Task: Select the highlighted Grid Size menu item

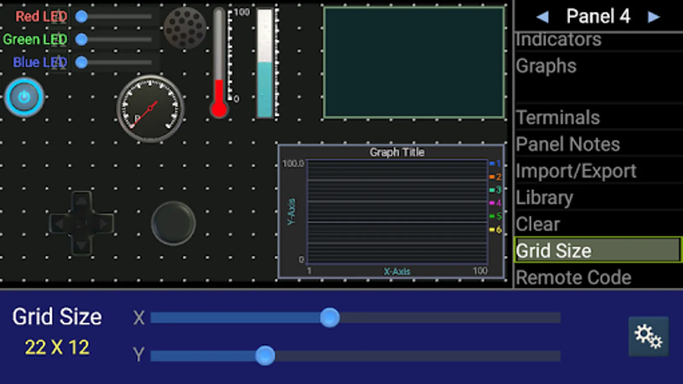Action: point(598,250)
